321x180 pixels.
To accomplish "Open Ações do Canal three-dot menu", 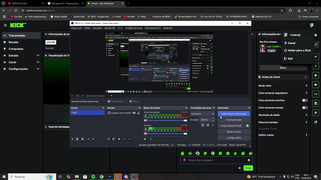I will 305,77.
